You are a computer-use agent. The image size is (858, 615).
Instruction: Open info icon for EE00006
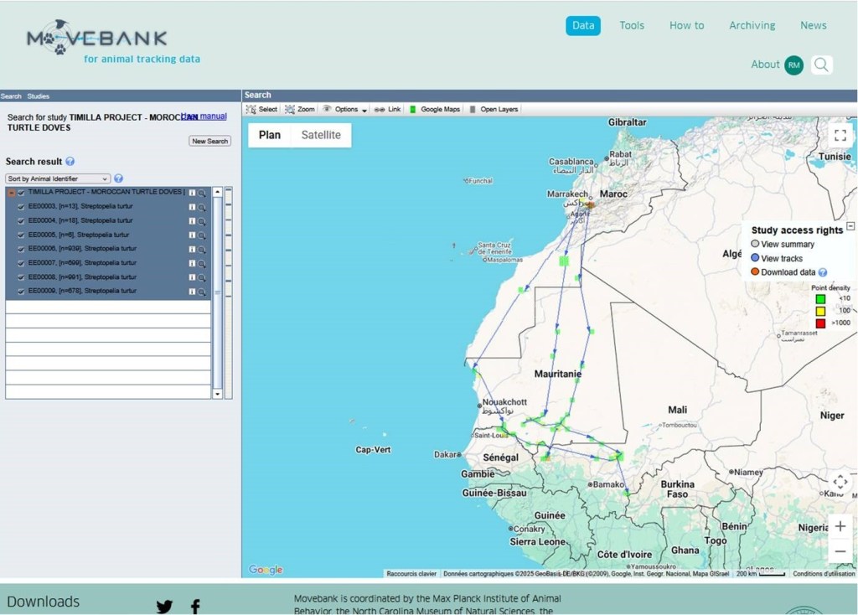[x=192, y=249]
